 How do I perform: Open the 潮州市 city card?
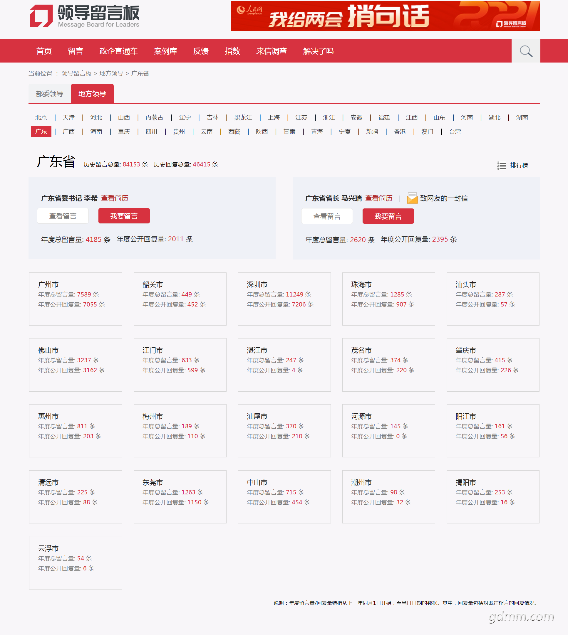388,497
